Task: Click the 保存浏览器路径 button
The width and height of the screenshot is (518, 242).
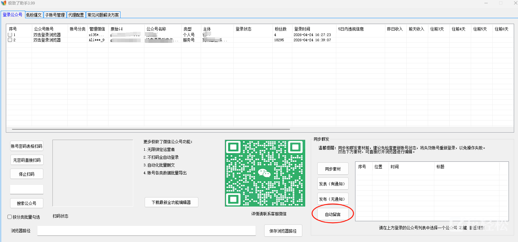Action: pos(283,231)
